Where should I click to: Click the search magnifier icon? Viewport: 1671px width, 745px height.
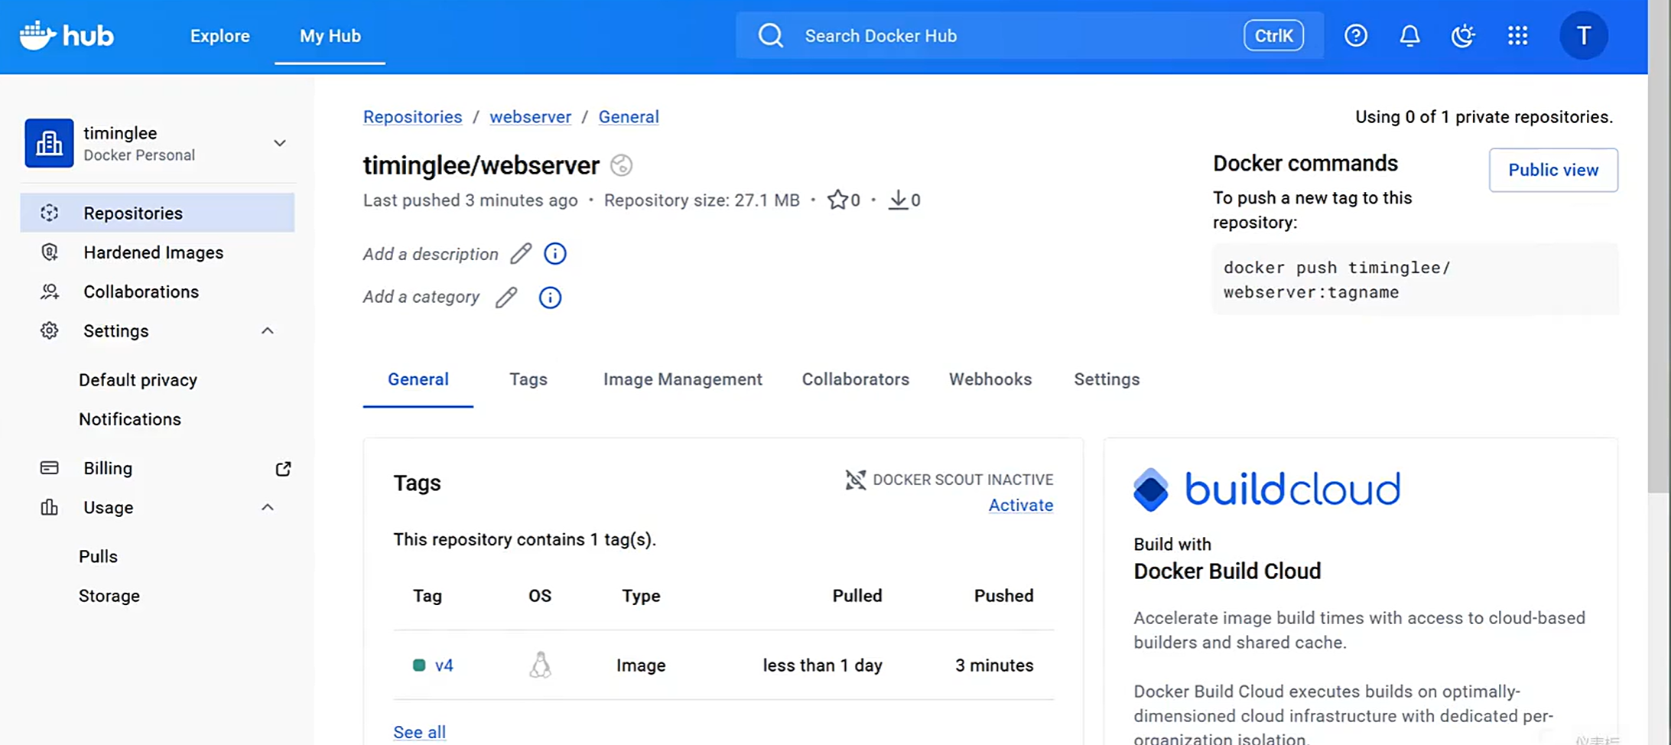click(x=770, y=36)
